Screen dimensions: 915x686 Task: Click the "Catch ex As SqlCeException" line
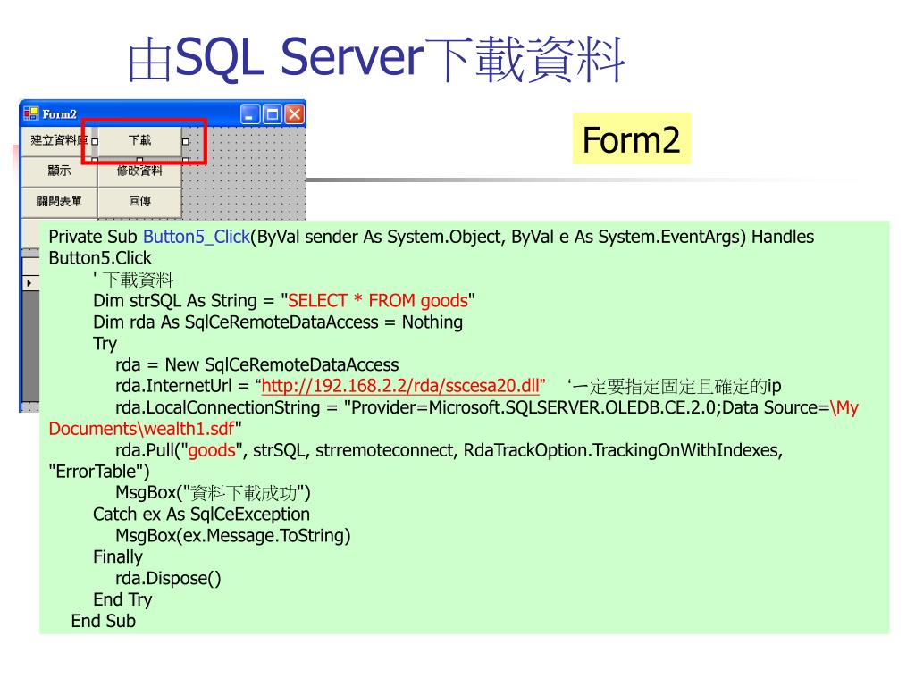(x=201, y=514)
